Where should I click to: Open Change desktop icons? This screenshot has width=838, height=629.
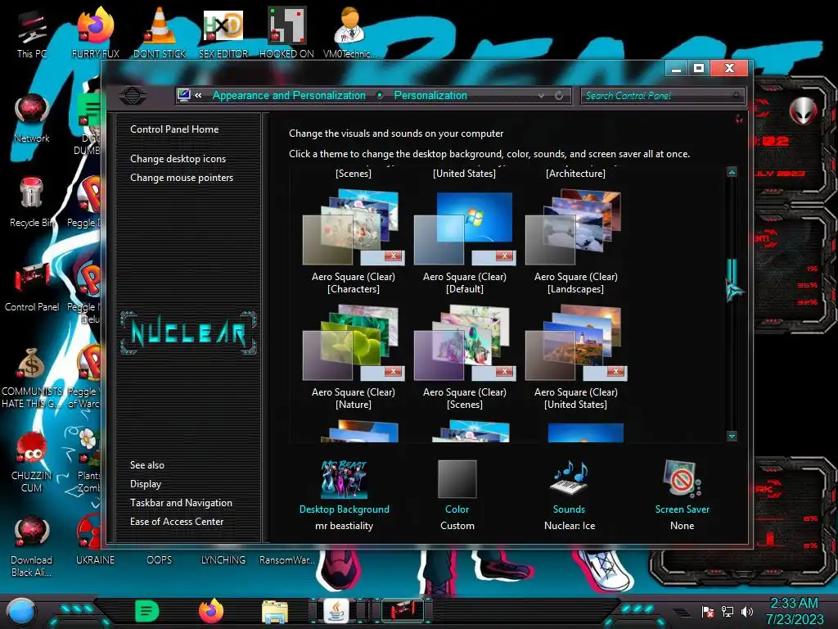click(178, 159)
